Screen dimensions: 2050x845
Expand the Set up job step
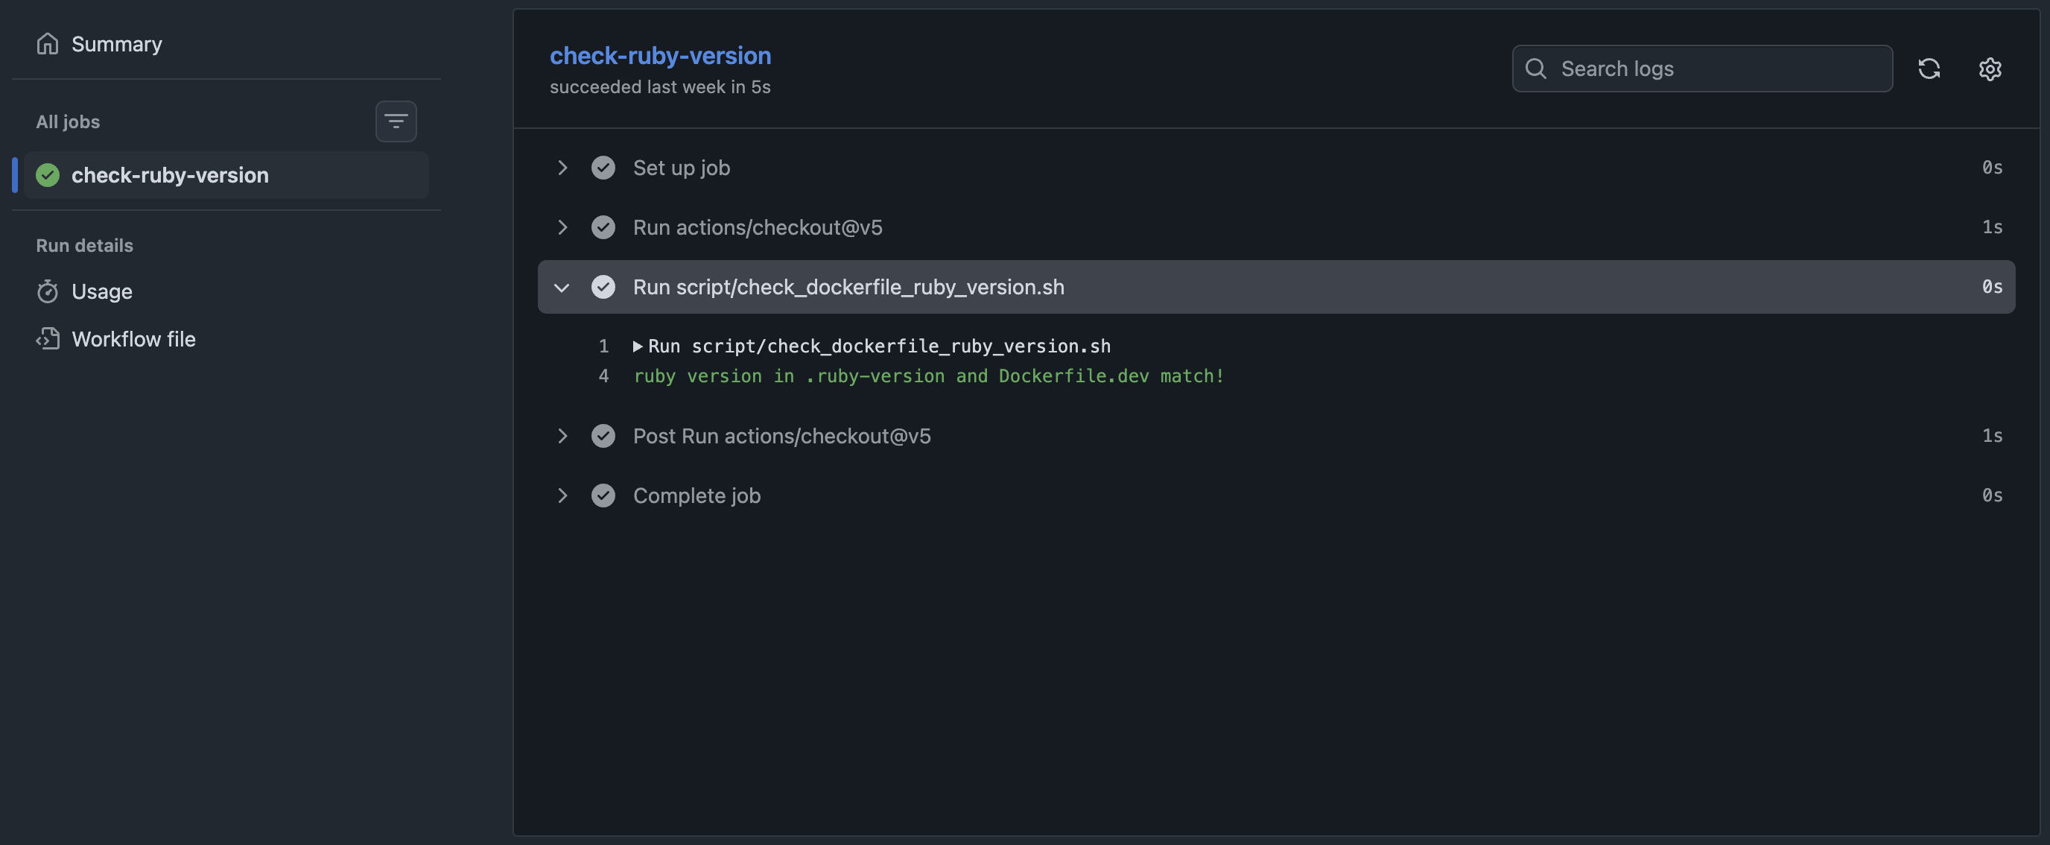(562, 168)
